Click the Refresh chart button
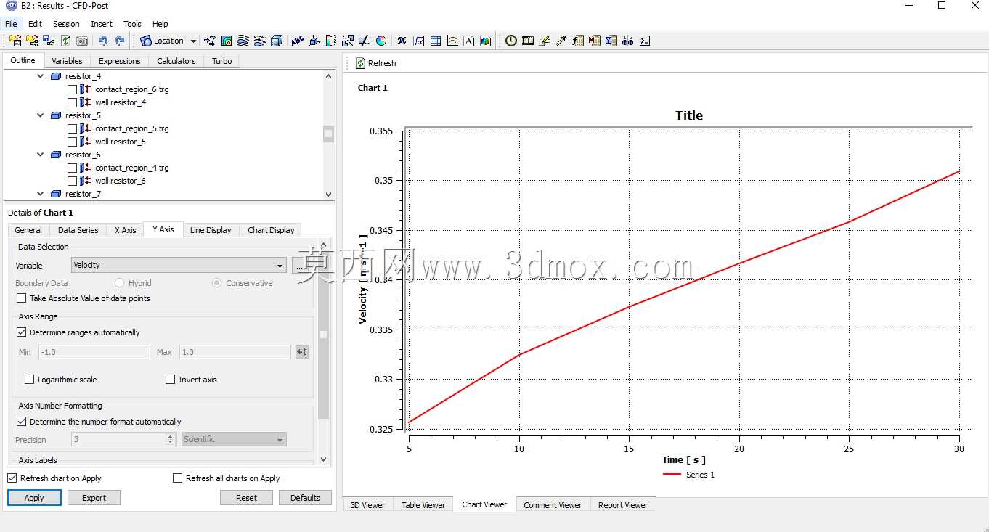This screenshot has height=532, width=989. (x=375, y=63)
